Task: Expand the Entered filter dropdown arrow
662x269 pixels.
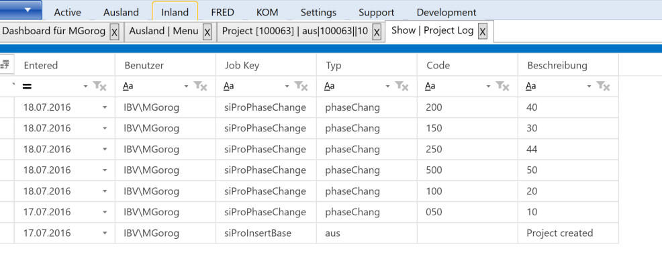Action: tap(85, 87)
